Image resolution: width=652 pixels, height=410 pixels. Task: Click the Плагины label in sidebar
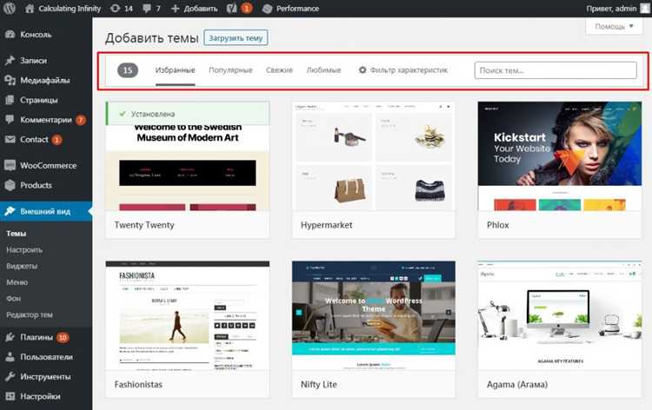pyautogui.click(x=37, y=337)
